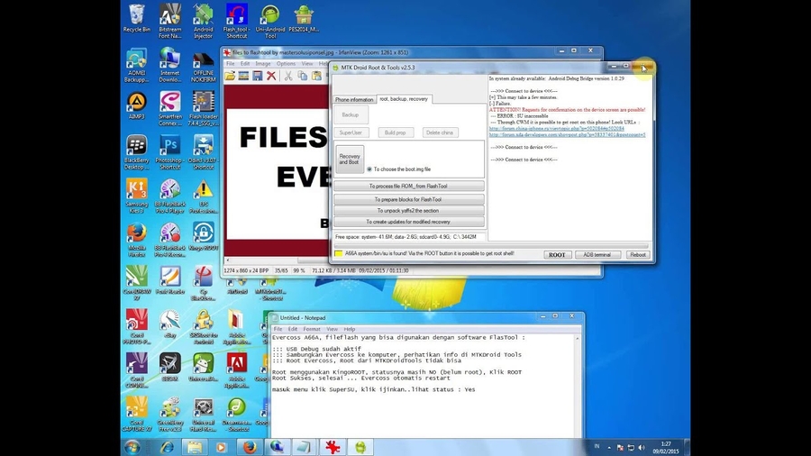Click Windows Explorer folder on taskbar
Screen dimensions: 811x456
(195, 447)
